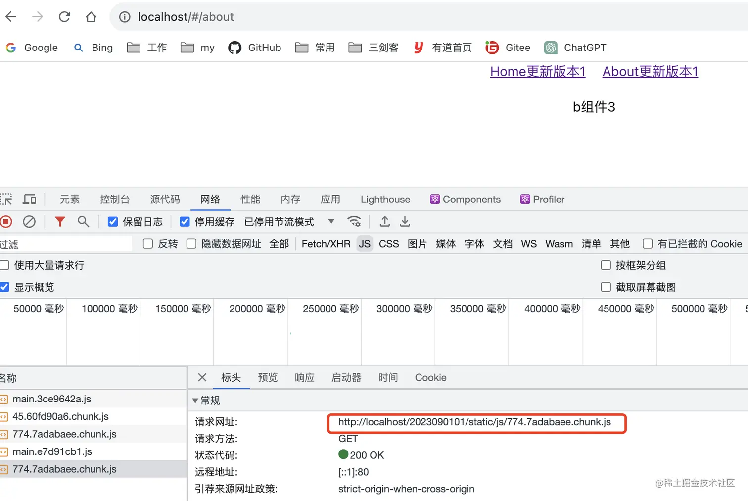
Task: Enable the 截取屏幕截图 checkbox
Action: (606, 287)
